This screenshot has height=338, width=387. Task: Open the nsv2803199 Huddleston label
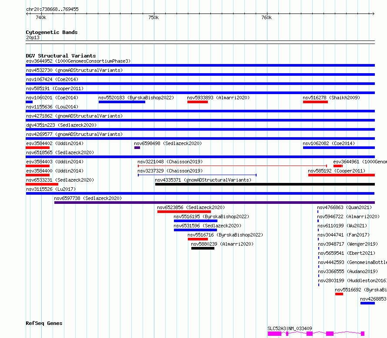(353, 281)
